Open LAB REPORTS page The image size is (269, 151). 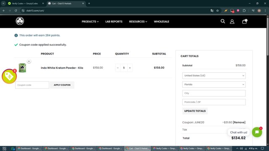[x=114, y=21]
